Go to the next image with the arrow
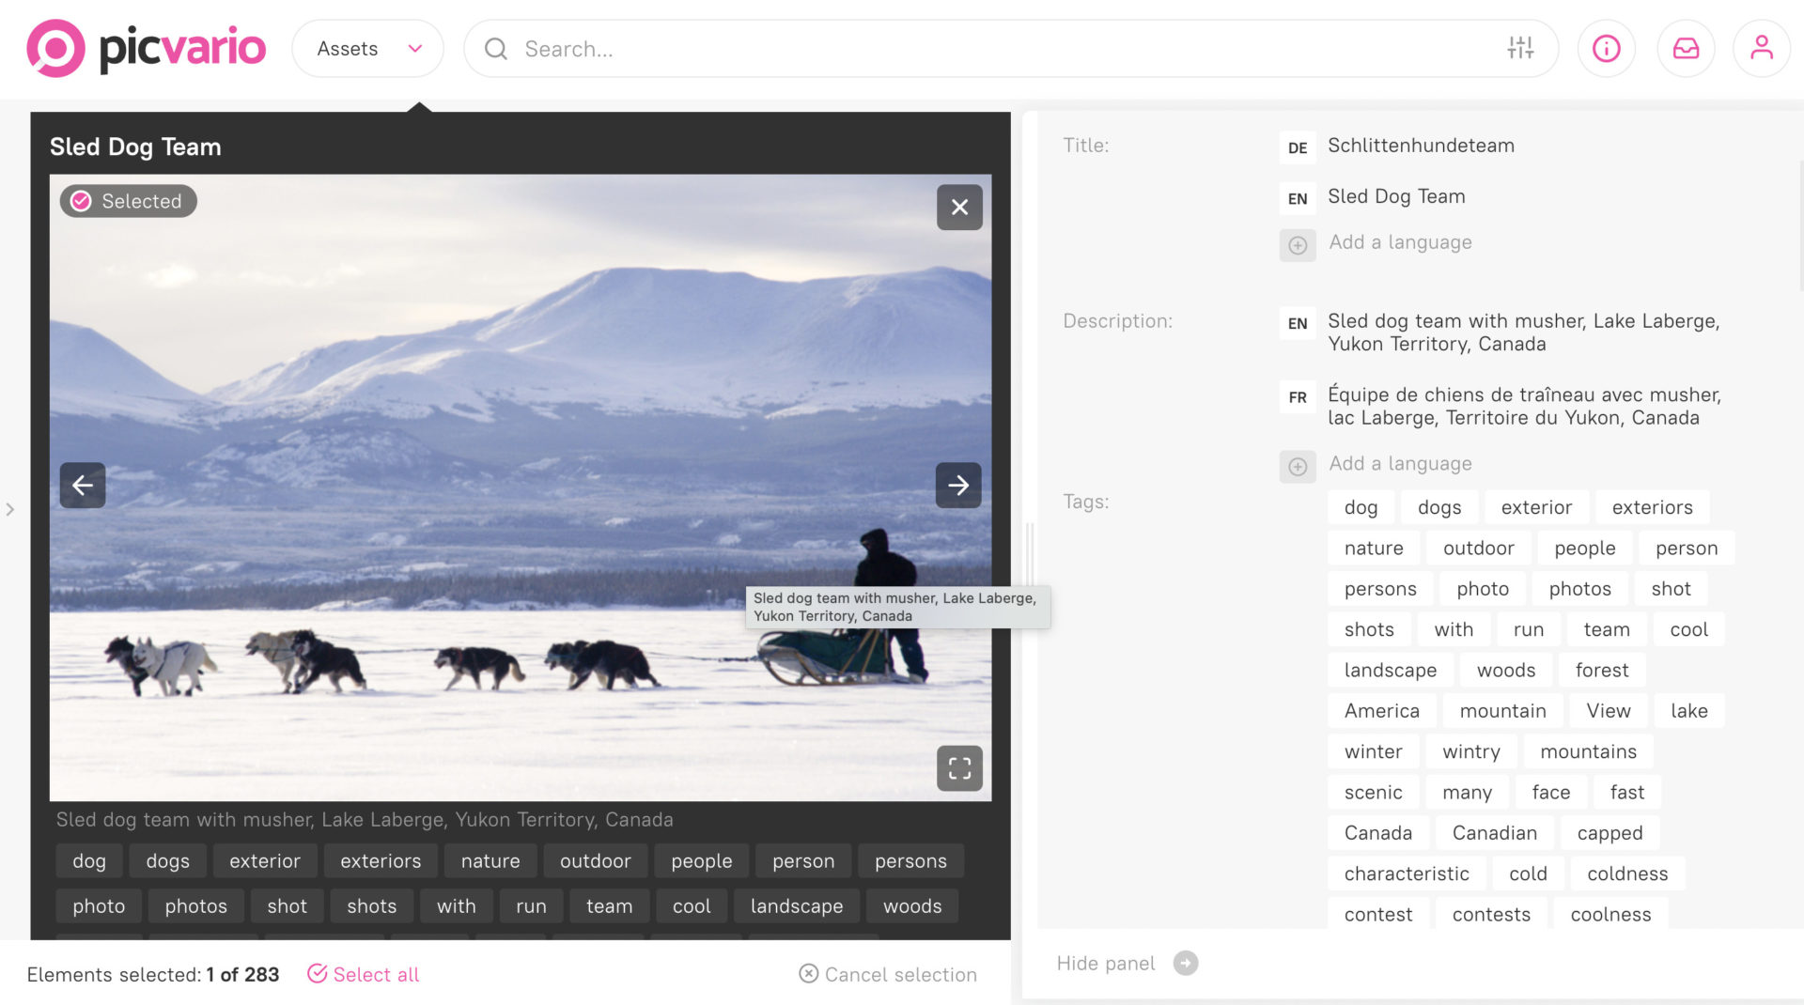Viewport: 1804px width, 1005px height. click(958, 485)
